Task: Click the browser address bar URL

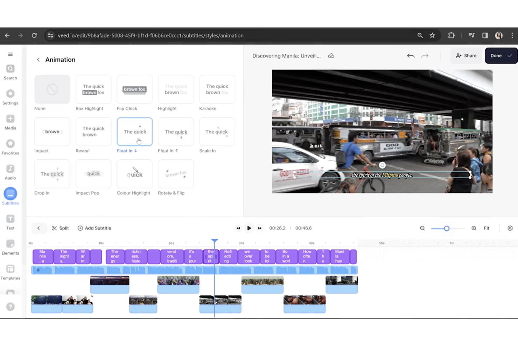Action: click(150, 35)
